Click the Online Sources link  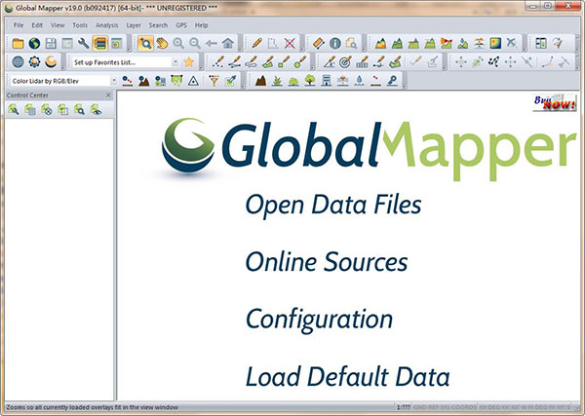[x=327, y=262]
